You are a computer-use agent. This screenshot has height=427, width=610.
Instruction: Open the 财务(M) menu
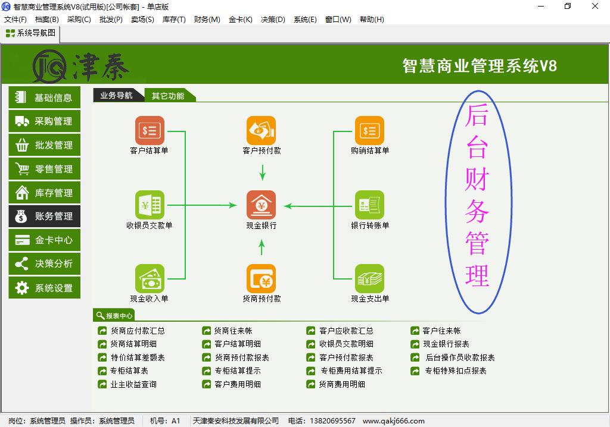coord(207,20)
